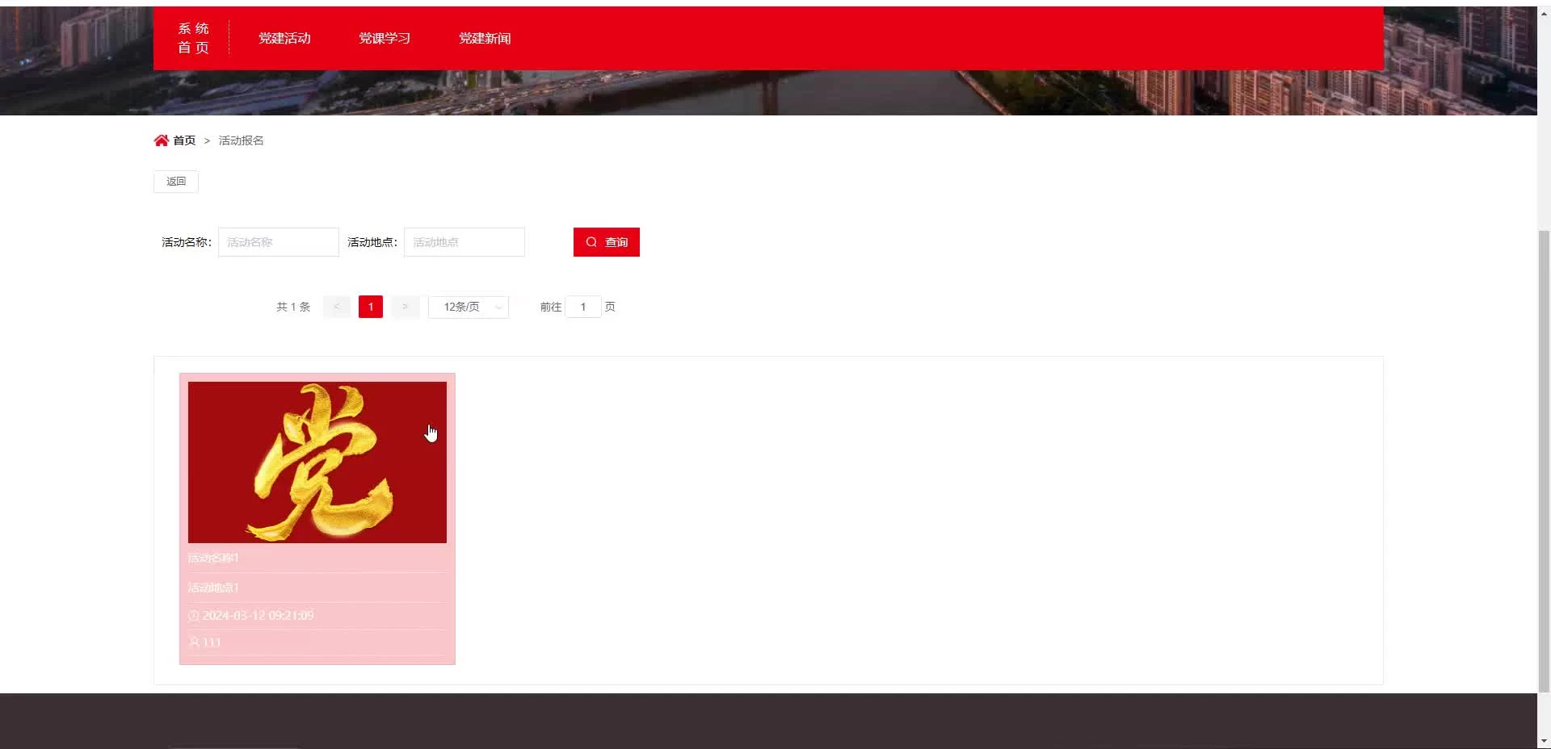
Task: Click the vertical scrollbar thumb
Action: coord(1544,461)
